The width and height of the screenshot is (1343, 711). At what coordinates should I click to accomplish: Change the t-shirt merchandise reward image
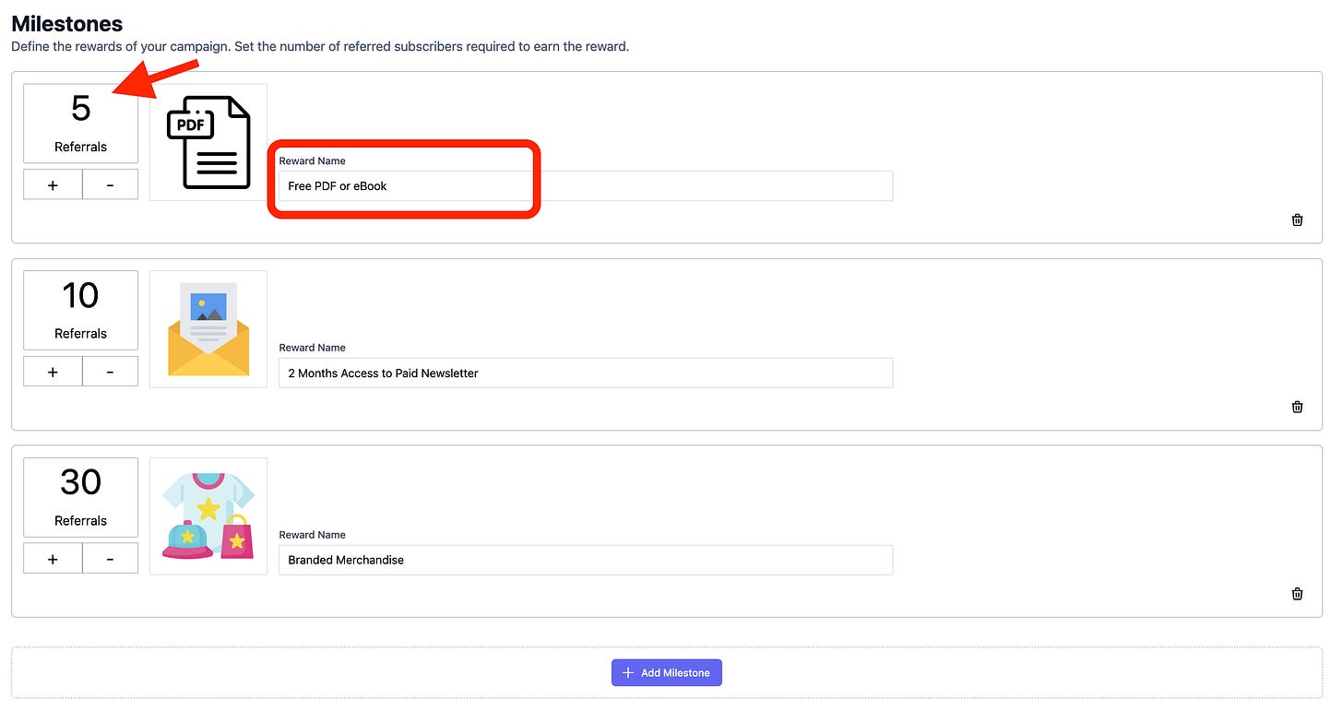click(x=208, y=516)
